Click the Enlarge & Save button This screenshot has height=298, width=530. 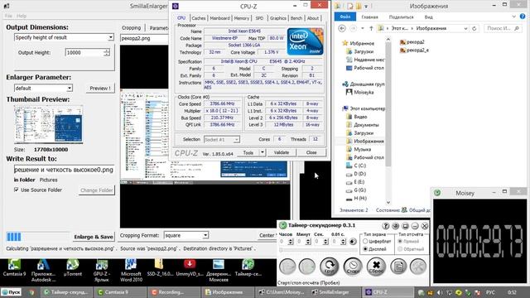tap(93, 237)
